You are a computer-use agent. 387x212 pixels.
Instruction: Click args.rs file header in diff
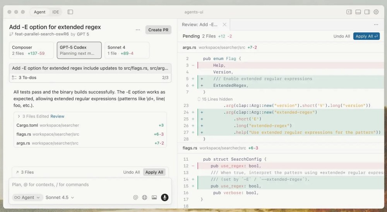281,47
